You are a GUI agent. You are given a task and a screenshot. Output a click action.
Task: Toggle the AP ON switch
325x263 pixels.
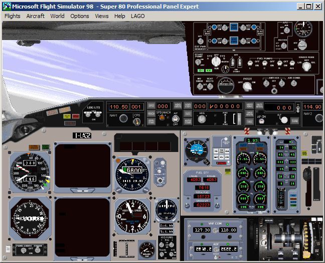point(262,121)
